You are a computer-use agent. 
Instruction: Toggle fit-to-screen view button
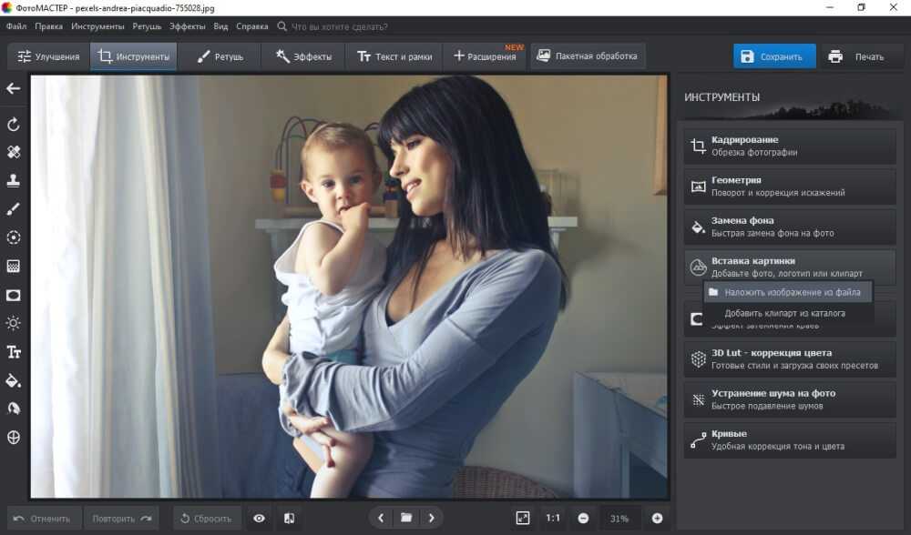(522, 519)
